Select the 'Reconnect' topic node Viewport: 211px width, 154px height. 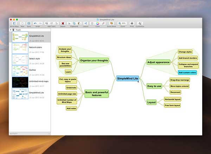tap(175, 92)
